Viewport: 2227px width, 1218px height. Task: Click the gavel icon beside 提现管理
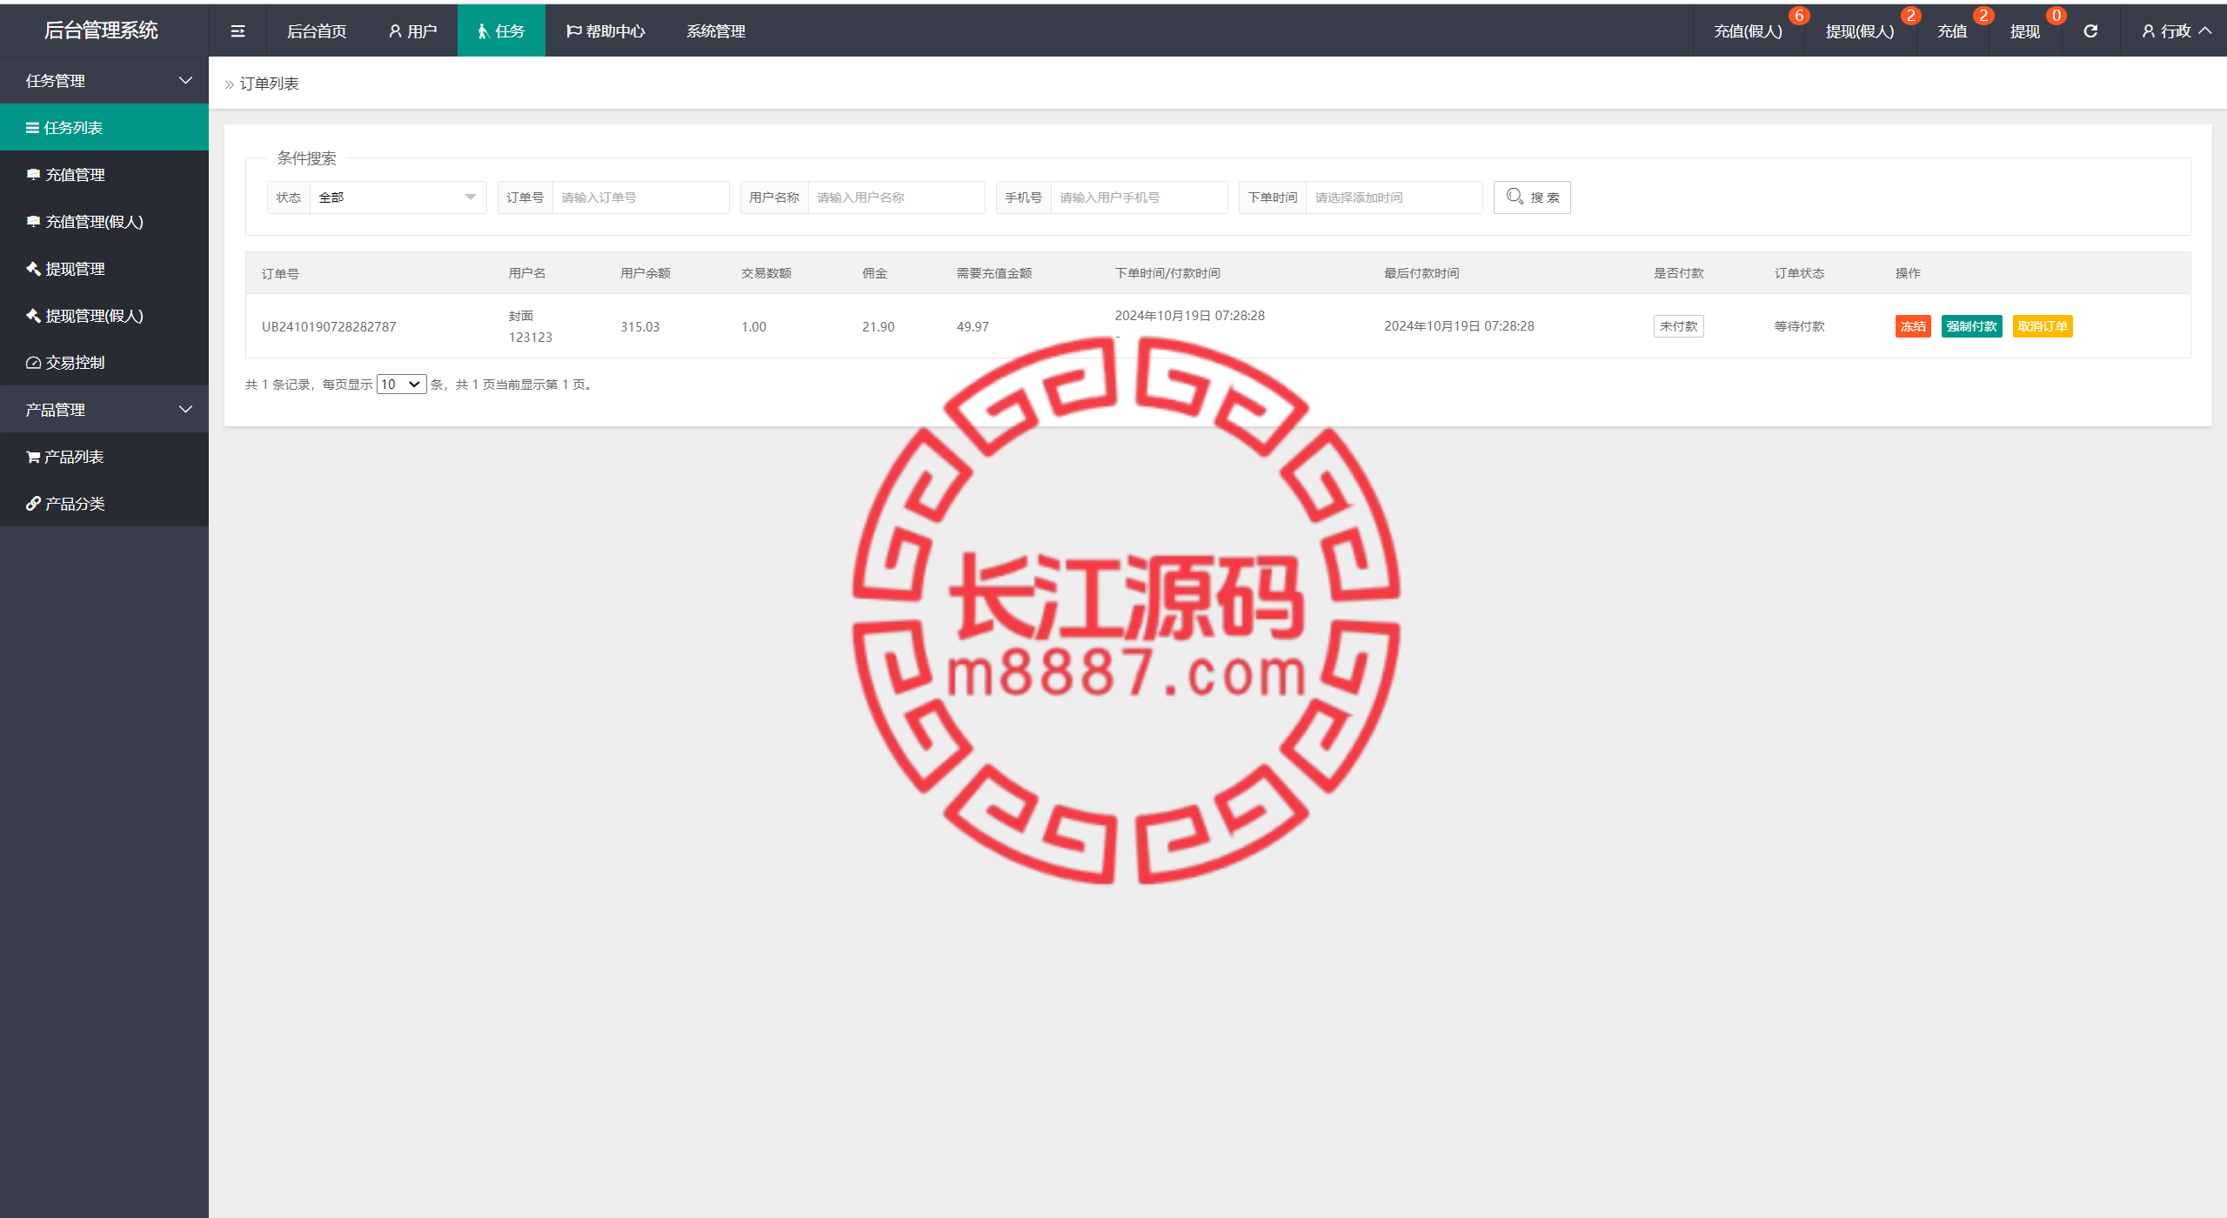click(x=33, y=269)
